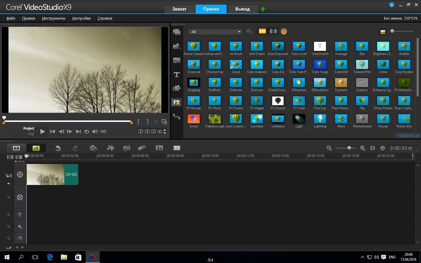Image resolution: width=421 pixels, height=263 pixels.
Task: Add to Favorites star icon
Action: tap(249, 32)
